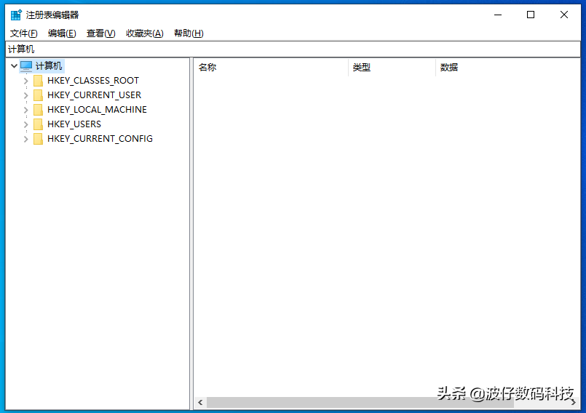Click the 计算机 computer icon in tree
Screen dimensions: 586x413
point(26,66)
